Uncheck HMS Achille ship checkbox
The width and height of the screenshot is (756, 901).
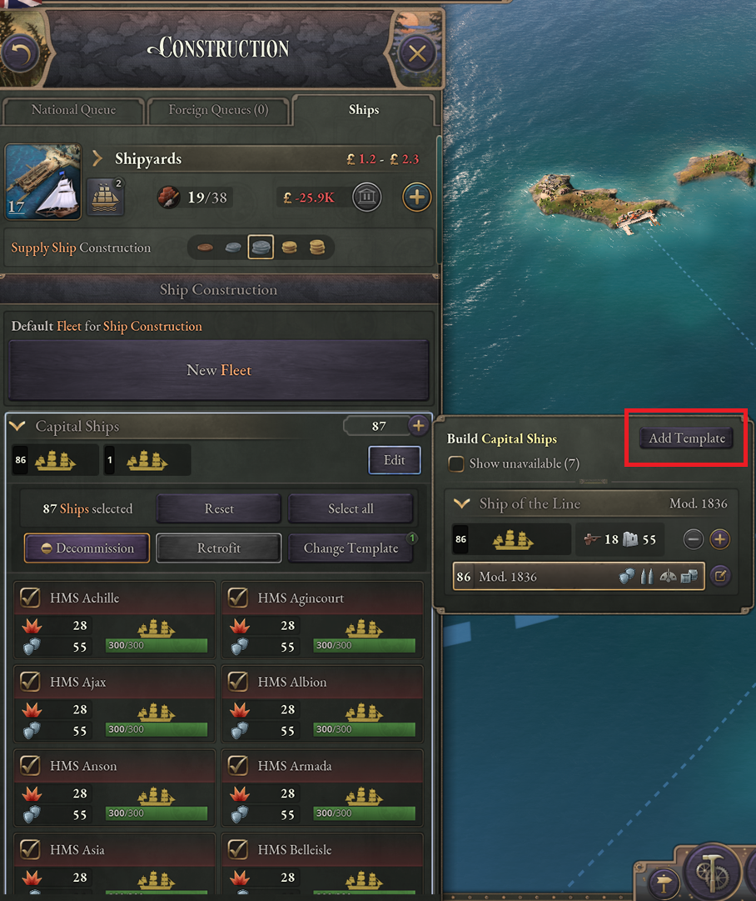31,598
